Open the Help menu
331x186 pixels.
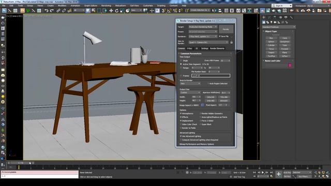[184, 6]
